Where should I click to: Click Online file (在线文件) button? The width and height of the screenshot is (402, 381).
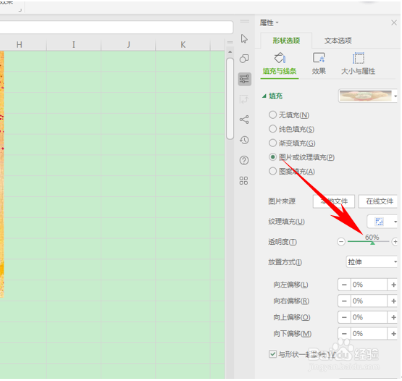tap(378, 201)
